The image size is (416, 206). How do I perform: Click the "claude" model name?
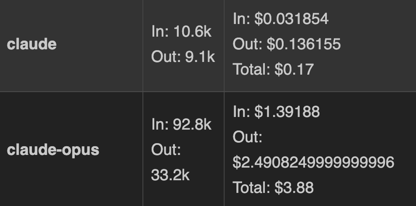coord(31,44)
